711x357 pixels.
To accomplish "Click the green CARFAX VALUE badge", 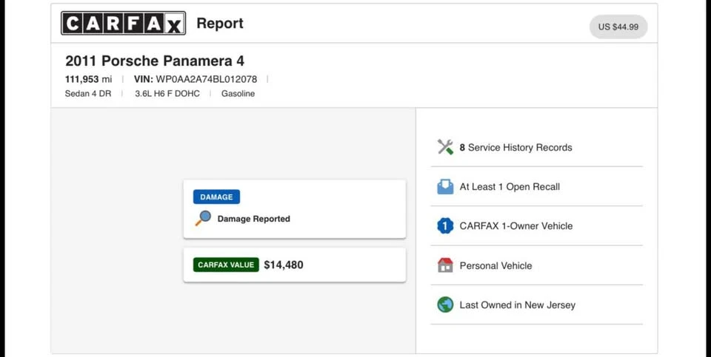I will click(226, 265).
